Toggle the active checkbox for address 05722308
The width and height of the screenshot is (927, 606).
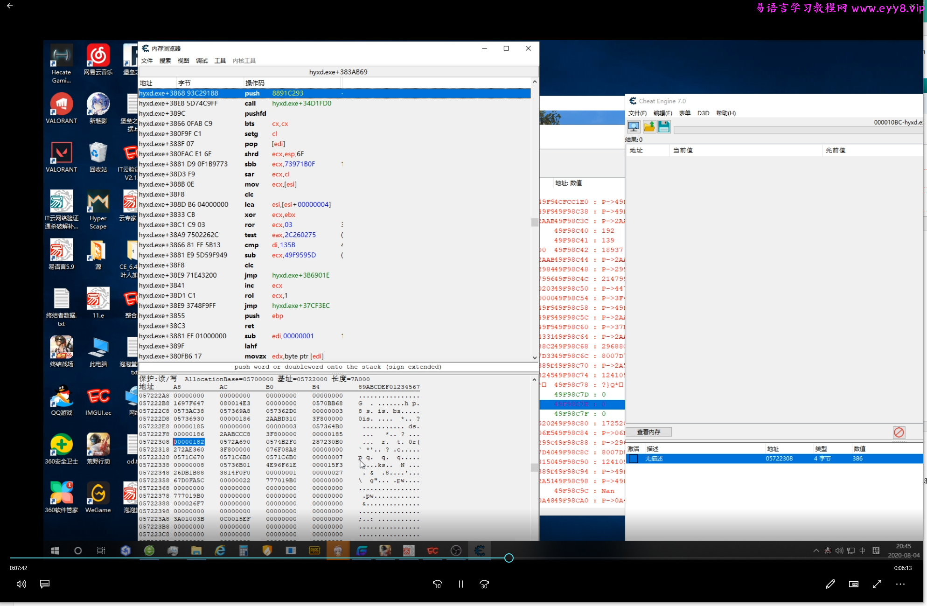[633, 459]
